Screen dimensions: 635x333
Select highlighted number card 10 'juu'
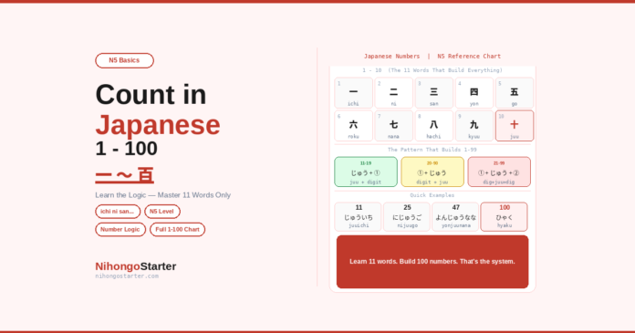pos(515,126)
